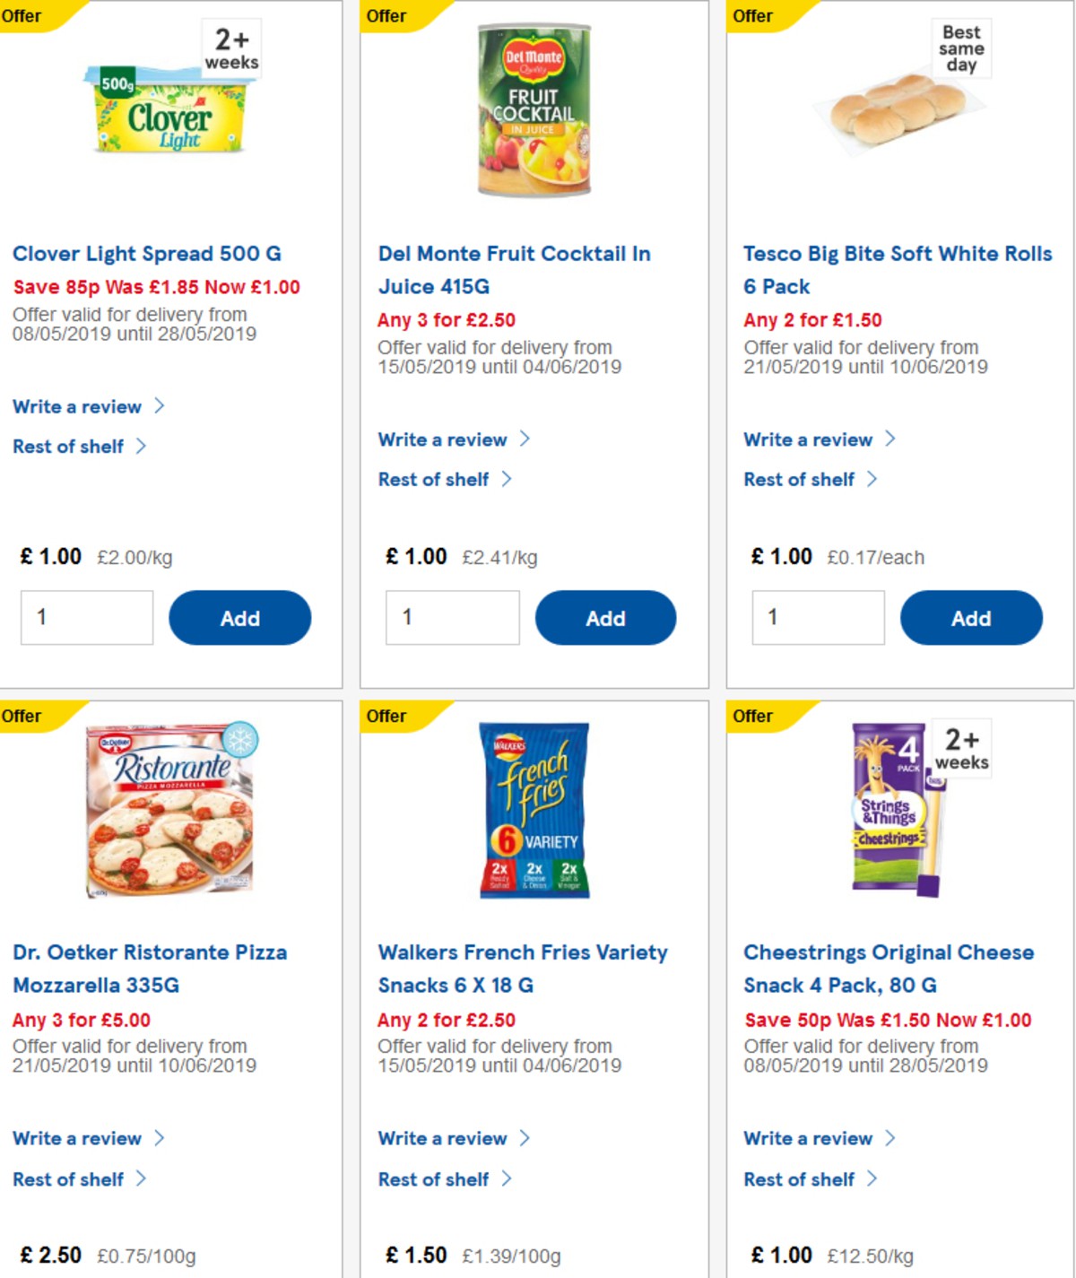This screenshot has height=1278, width=1076.
Task: Write a review for Walkers French Fries
Action: 444,1138
